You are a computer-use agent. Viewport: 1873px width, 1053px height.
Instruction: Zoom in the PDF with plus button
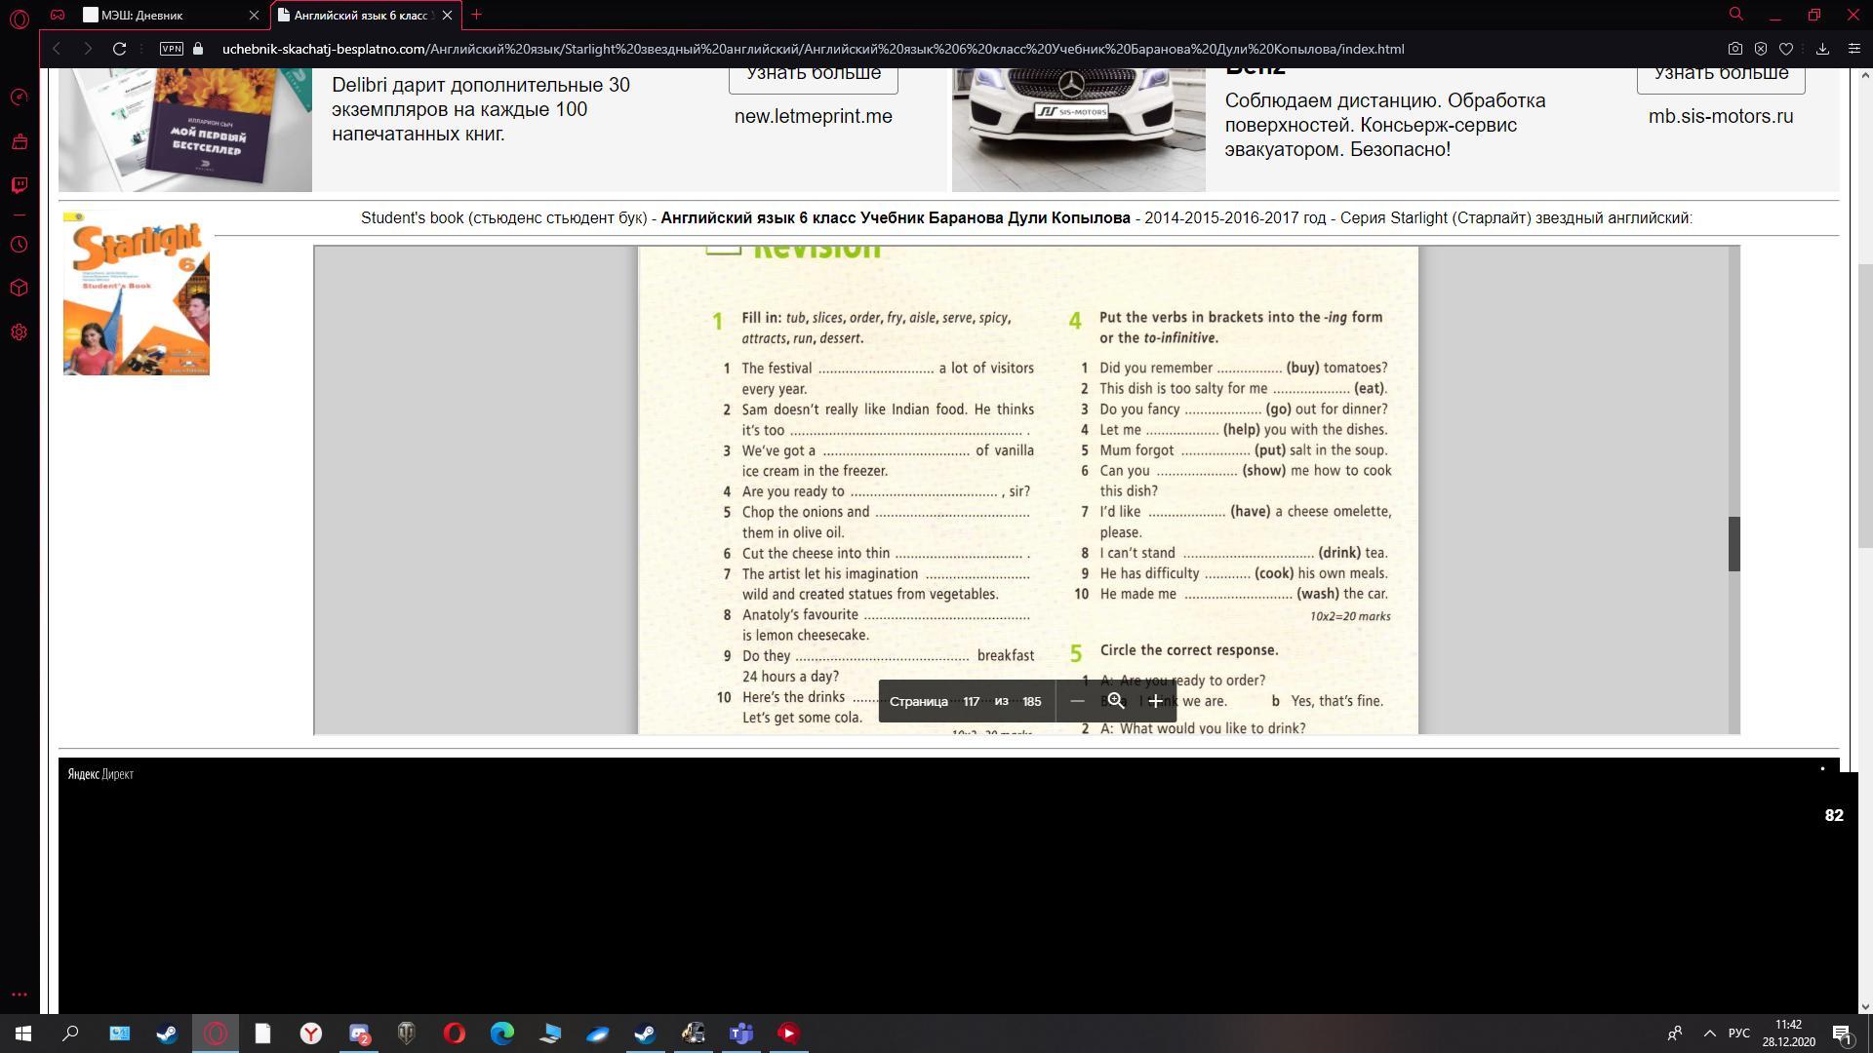coord(1155,702)
